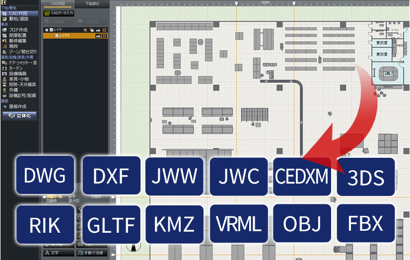Screen dimensions: 410x260
Task: Click the pencil edit icon on the レイヤ parent row
Action: [x=98, y=30]
